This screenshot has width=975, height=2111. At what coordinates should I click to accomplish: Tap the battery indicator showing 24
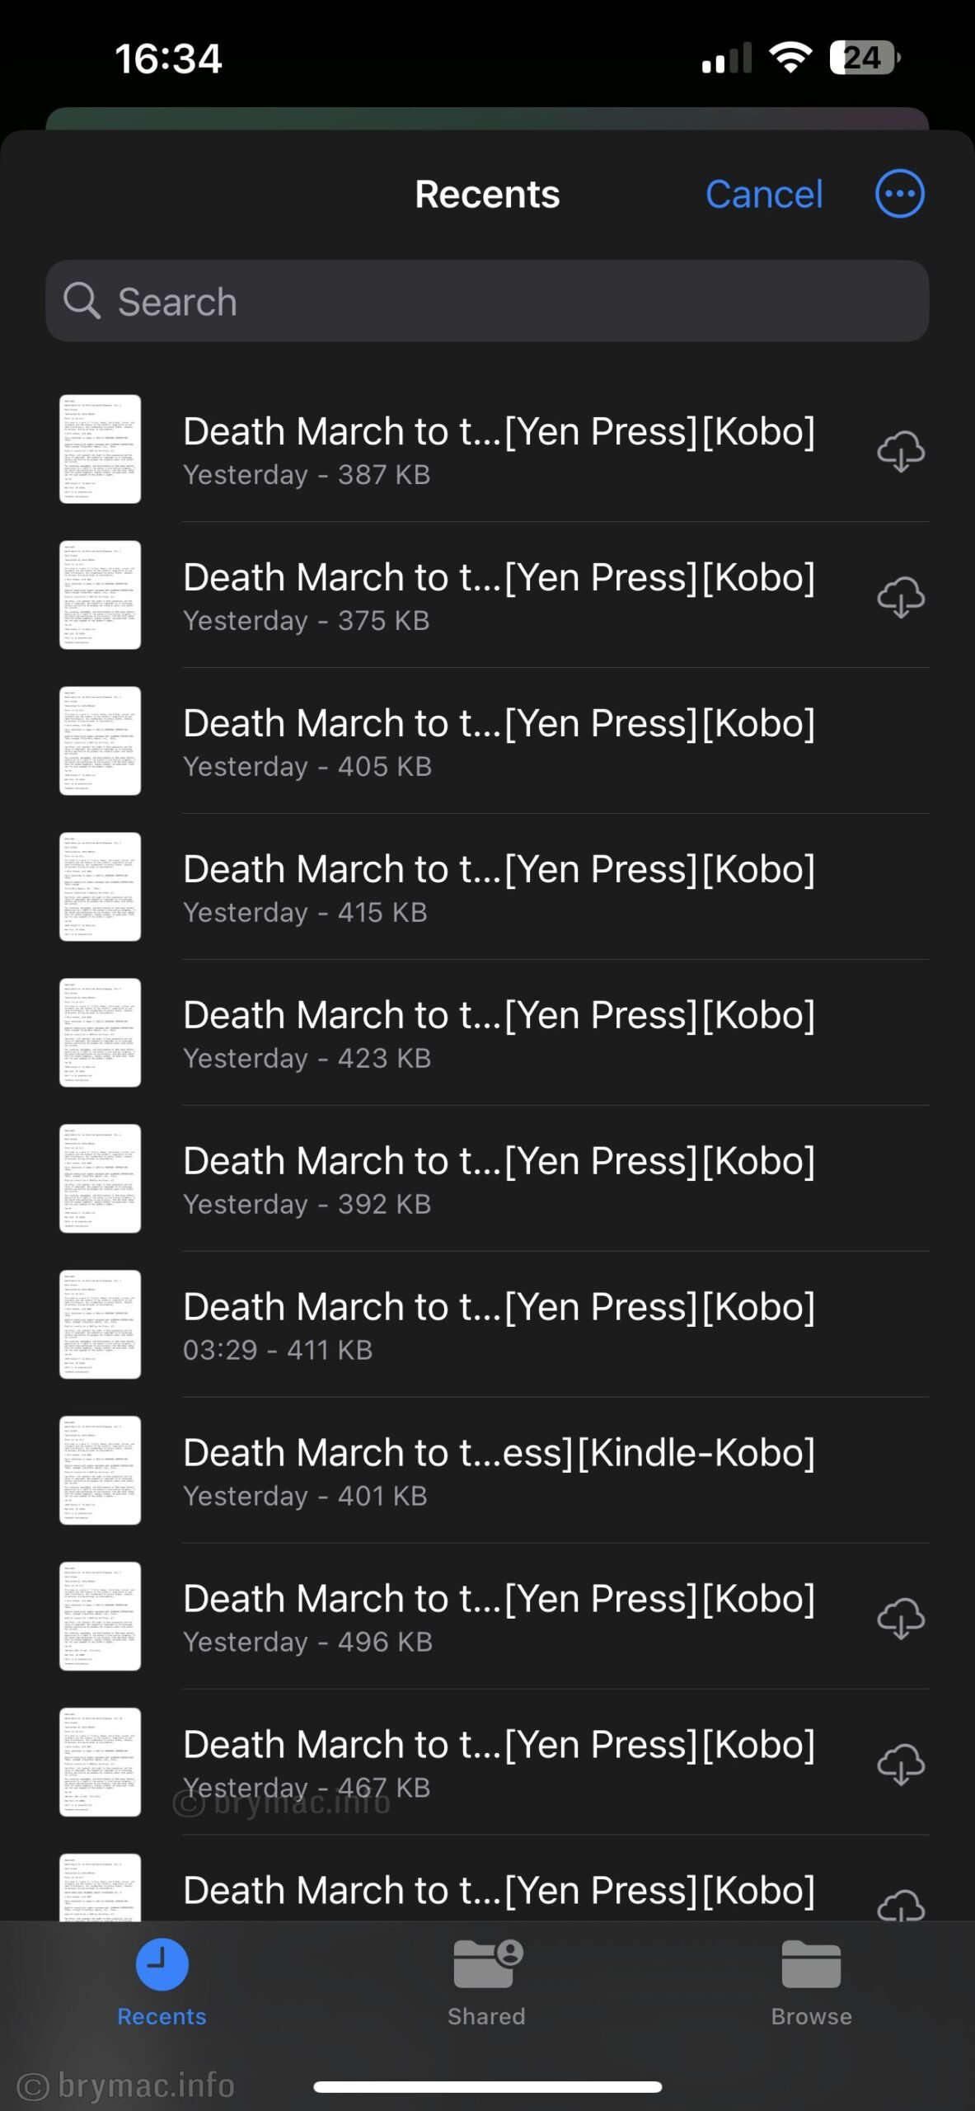[x=864, y=58]
